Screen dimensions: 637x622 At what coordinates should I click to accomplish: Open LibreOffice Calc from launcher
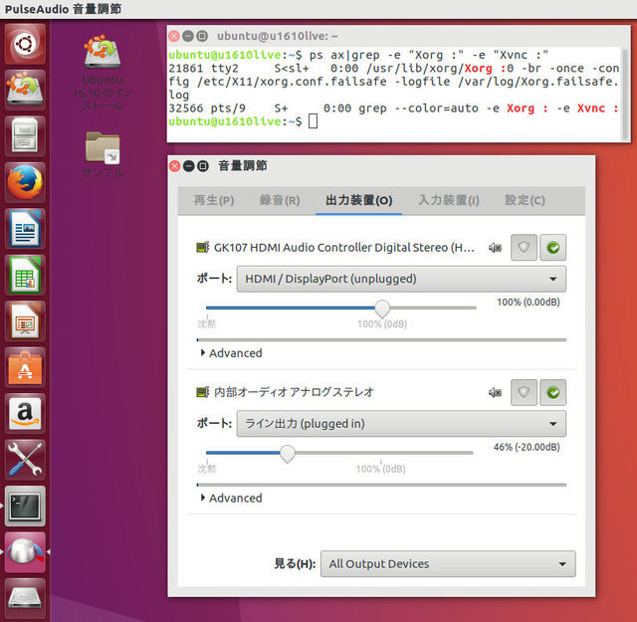(25, 275)
